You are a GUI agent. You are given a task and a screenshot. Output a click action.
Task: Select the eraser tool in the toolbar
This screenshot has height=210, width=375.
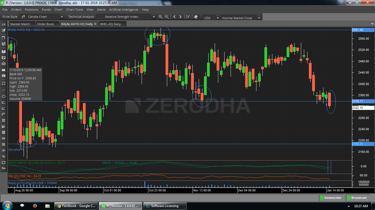tap(196, 17)
